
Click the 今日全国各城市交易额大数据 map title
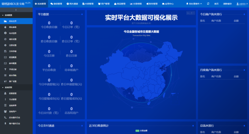coord(141,32)
